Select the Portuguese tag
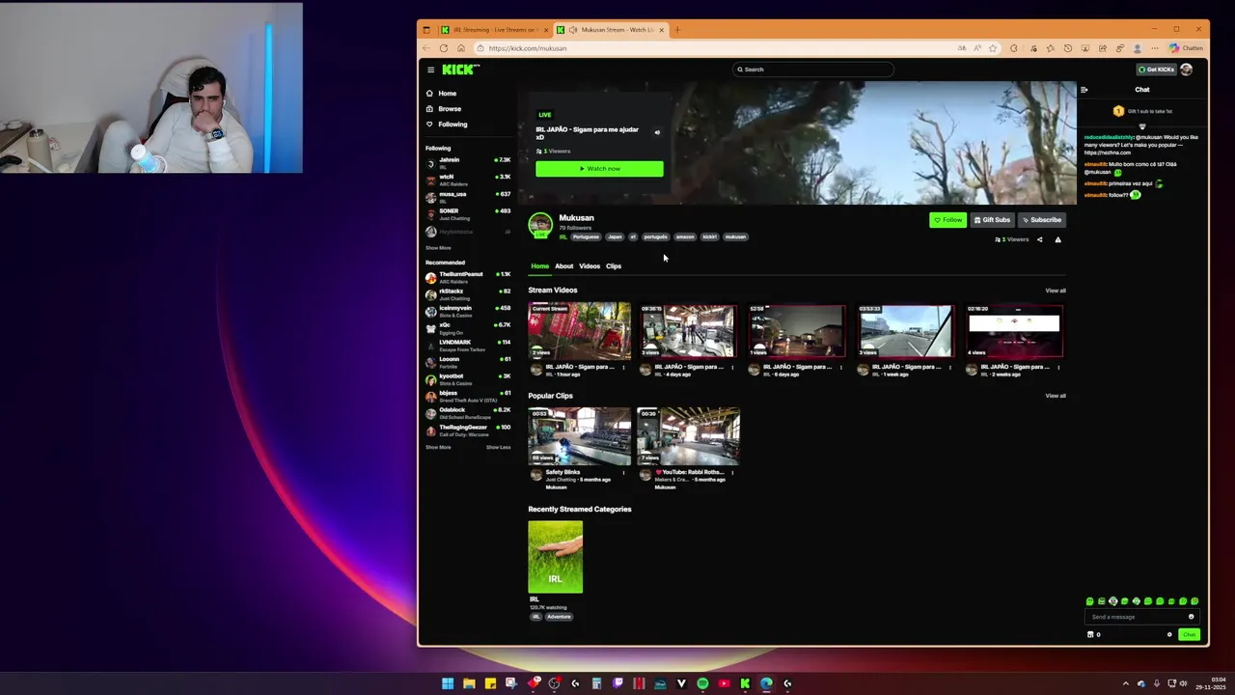 point(586,237)
